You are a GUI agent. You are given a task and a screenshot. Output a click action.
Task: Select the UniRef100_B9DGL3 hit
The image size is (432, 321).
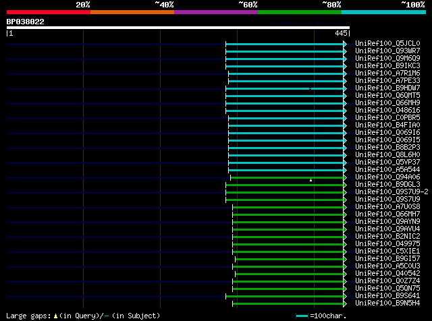tap(387, 185)
